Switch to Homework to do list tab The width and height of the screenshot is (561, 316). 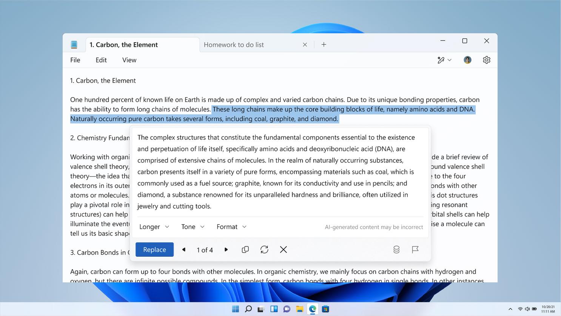[234, 45]
